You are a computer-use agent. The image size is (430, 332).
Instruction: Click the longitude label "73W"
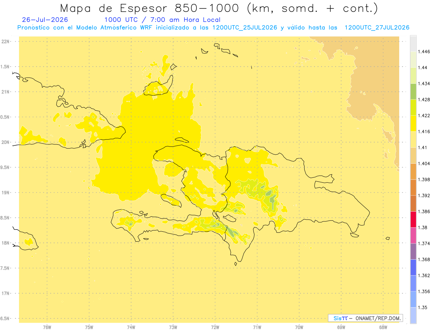coord(173,327)
